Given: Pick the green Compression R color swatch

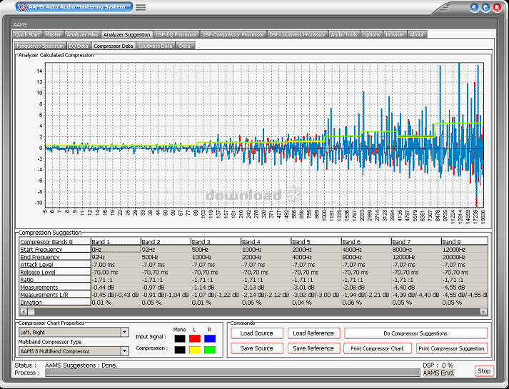Looking at the screenshot, I should click(x=209, y=349).
